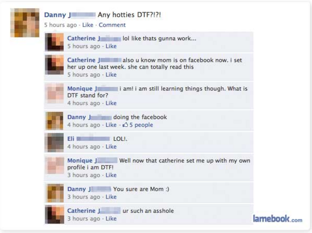
Task: Click the lamebook.com logo
Action: click(x=277, y=219)
